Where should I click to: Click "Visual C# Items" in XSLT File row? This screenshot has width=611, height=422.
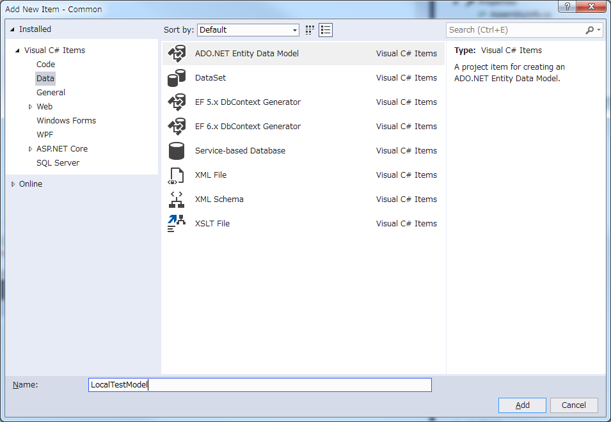pyautogui.click(x=406, y=223)
